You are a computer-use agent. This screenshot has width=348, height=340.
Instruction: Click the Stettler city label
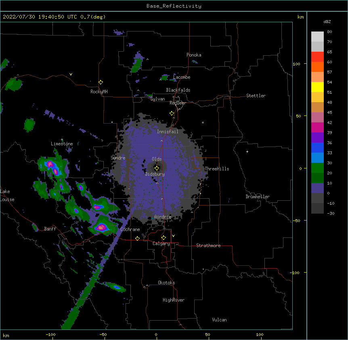point(256,96)
